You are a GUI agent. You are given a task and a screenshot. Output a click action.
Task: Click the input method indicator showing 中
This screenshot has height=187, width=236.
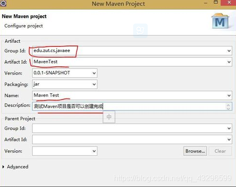pos(109,117)
